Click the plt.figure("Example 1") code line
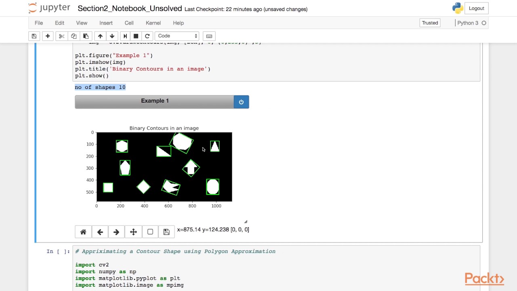 tap(114, 55)
